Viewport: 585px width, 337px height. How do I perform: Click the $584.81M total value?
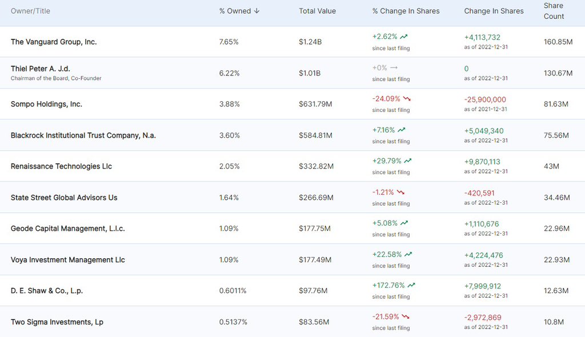(315, 135)
